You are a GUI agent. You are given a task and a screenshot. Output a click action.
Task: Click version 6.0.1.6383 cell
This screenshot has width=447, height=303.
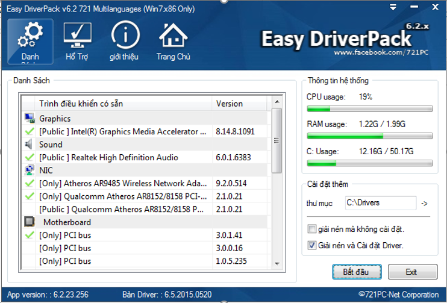coord(233,157)
